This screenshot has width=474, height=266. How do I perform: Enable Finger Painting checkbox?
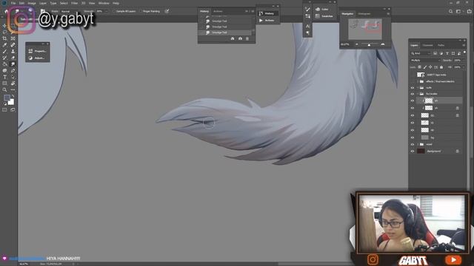click(141, 11)
